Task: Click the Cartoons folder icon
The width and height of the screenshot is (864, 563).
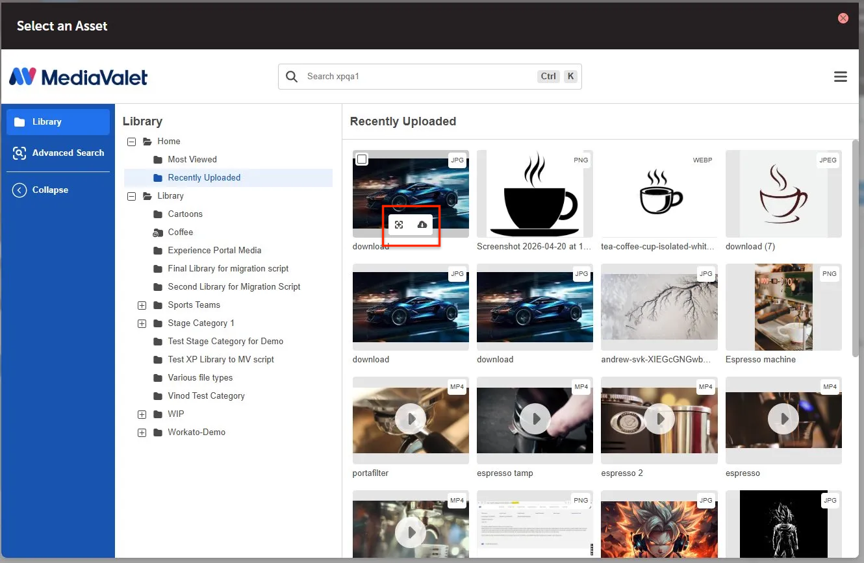Action: [157, 214]
